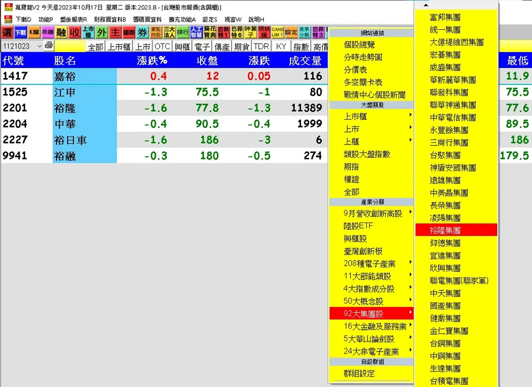Click the 巴菲特6 icon
This screenshot has width=532, height=387.
coord(237,33)
